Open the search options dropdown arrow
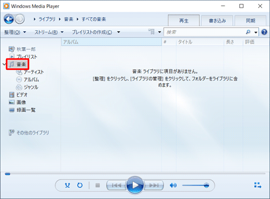 255,32
